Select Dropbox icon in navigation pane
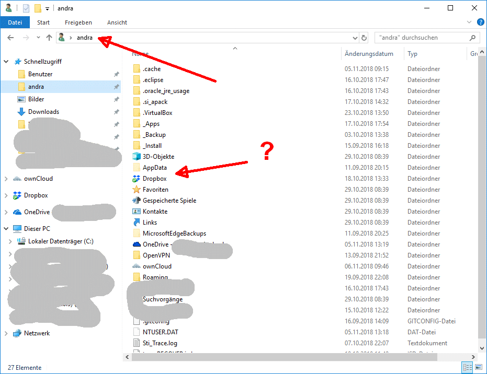This screenshot has height=374, width=487. tap(17, 195)
